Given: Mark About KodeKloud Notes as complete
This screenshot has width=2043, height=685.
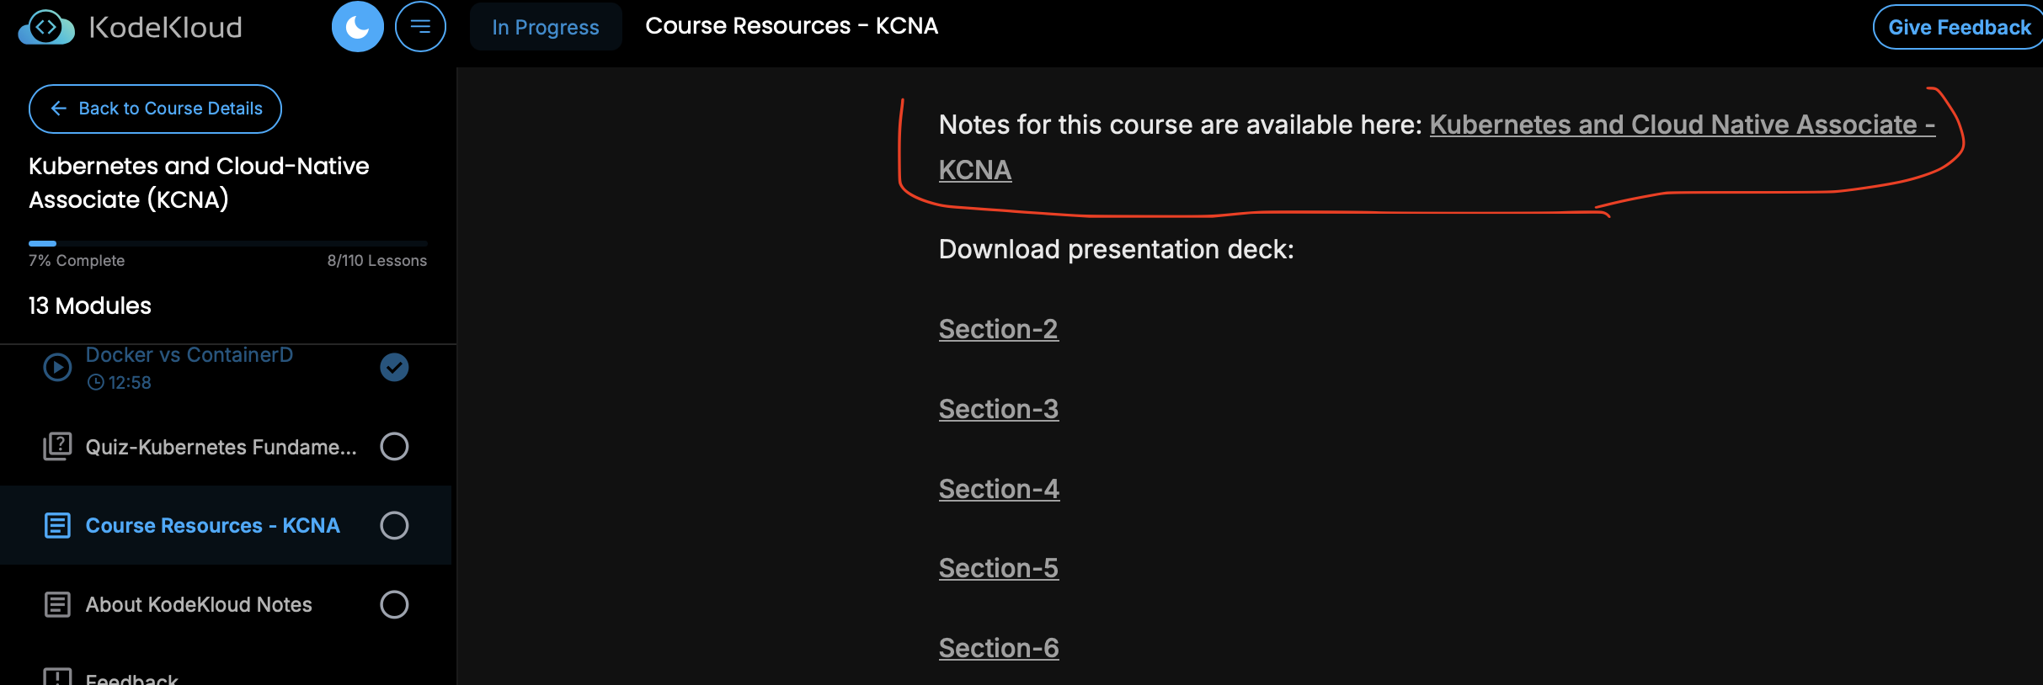Looking at the screenshot, I should [x=394, y=605].
